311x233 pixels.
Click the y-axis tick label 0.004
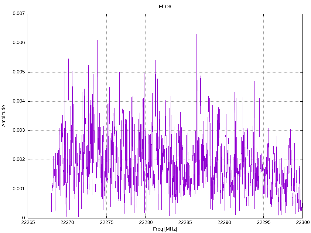[19, 101]
